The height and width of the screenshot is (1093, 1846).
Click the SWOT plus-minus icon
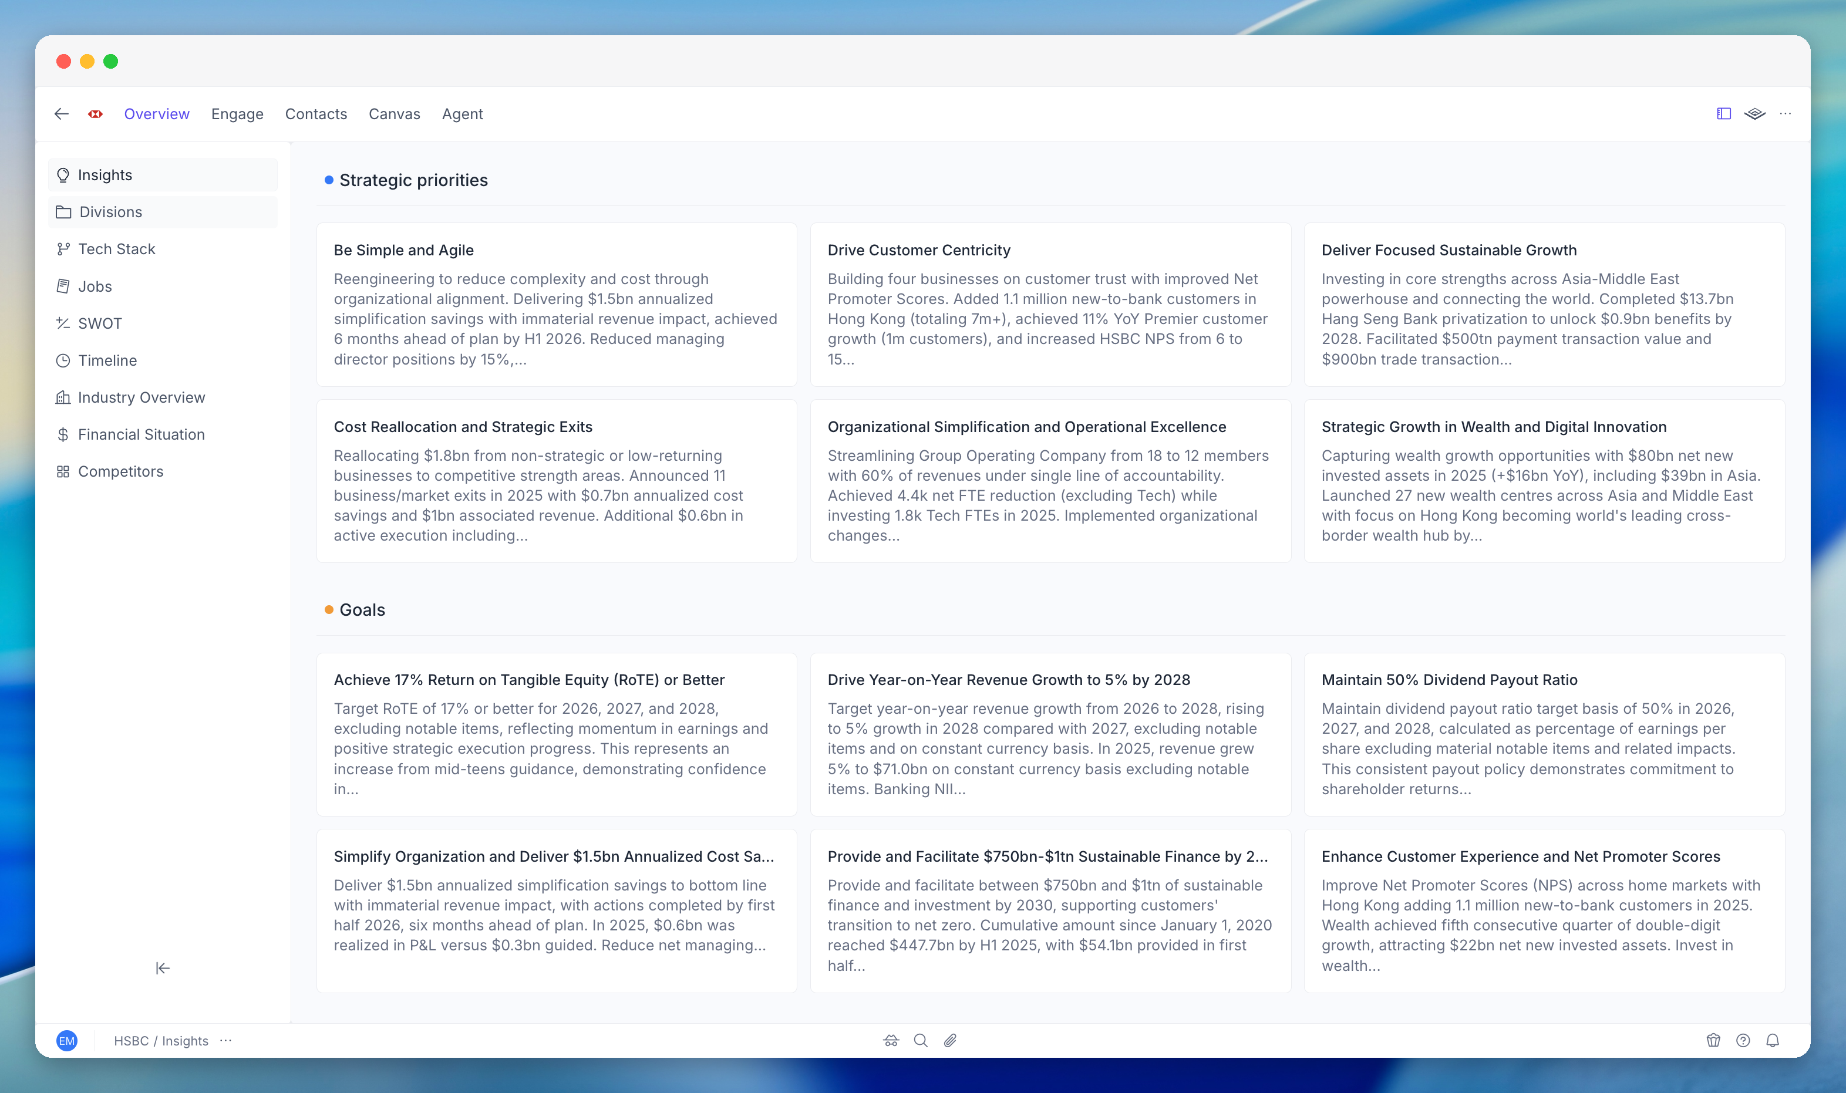coord(63,323)
